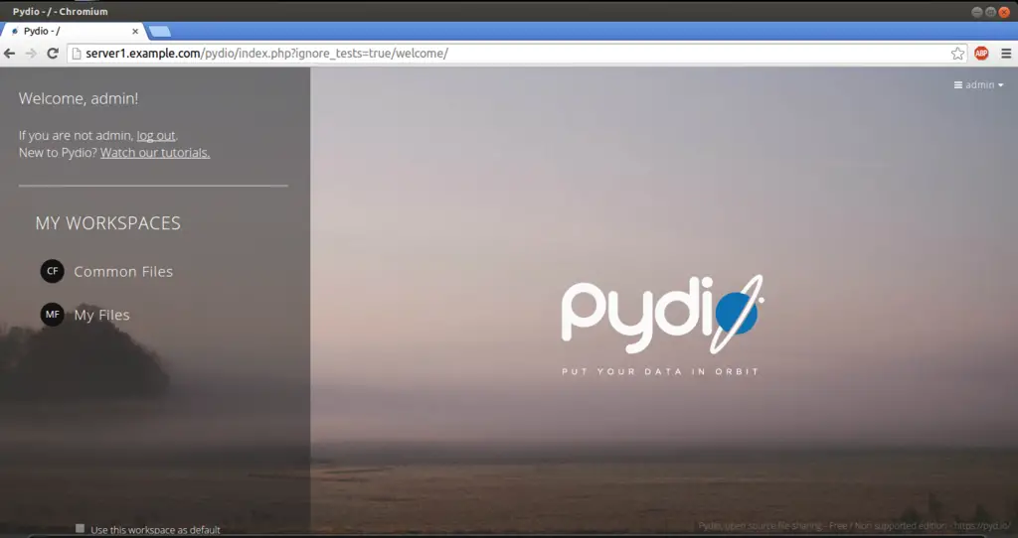Minimize the Chromium window

pos(976,12)
